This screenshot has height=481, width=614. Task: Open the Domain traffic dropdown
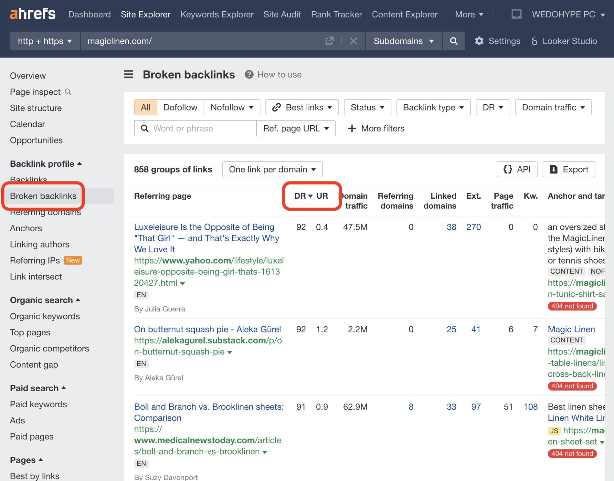[553, 107]
